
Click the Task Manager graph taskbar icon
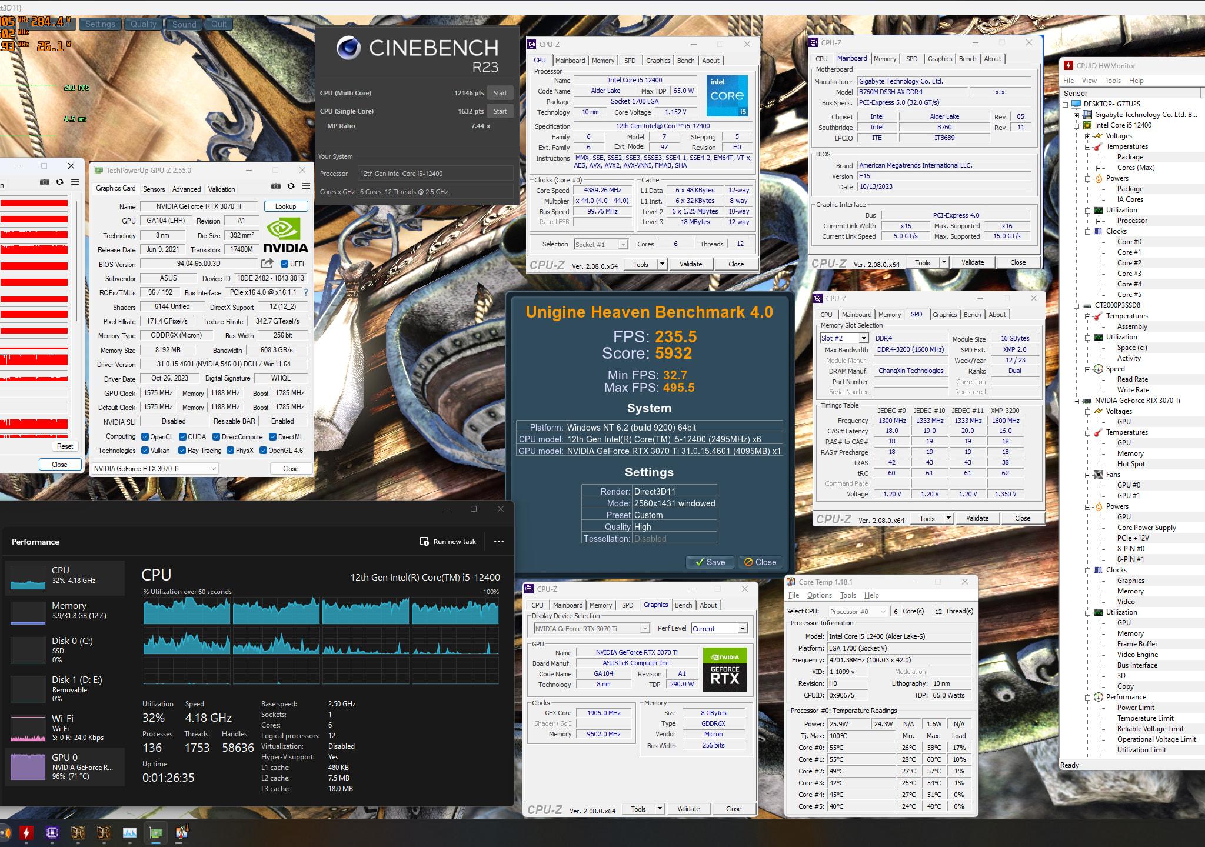[129, 832]
